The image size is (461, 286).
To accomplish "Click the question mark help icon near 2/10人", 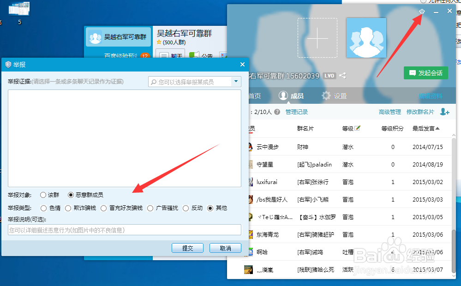I will point(278,112).
